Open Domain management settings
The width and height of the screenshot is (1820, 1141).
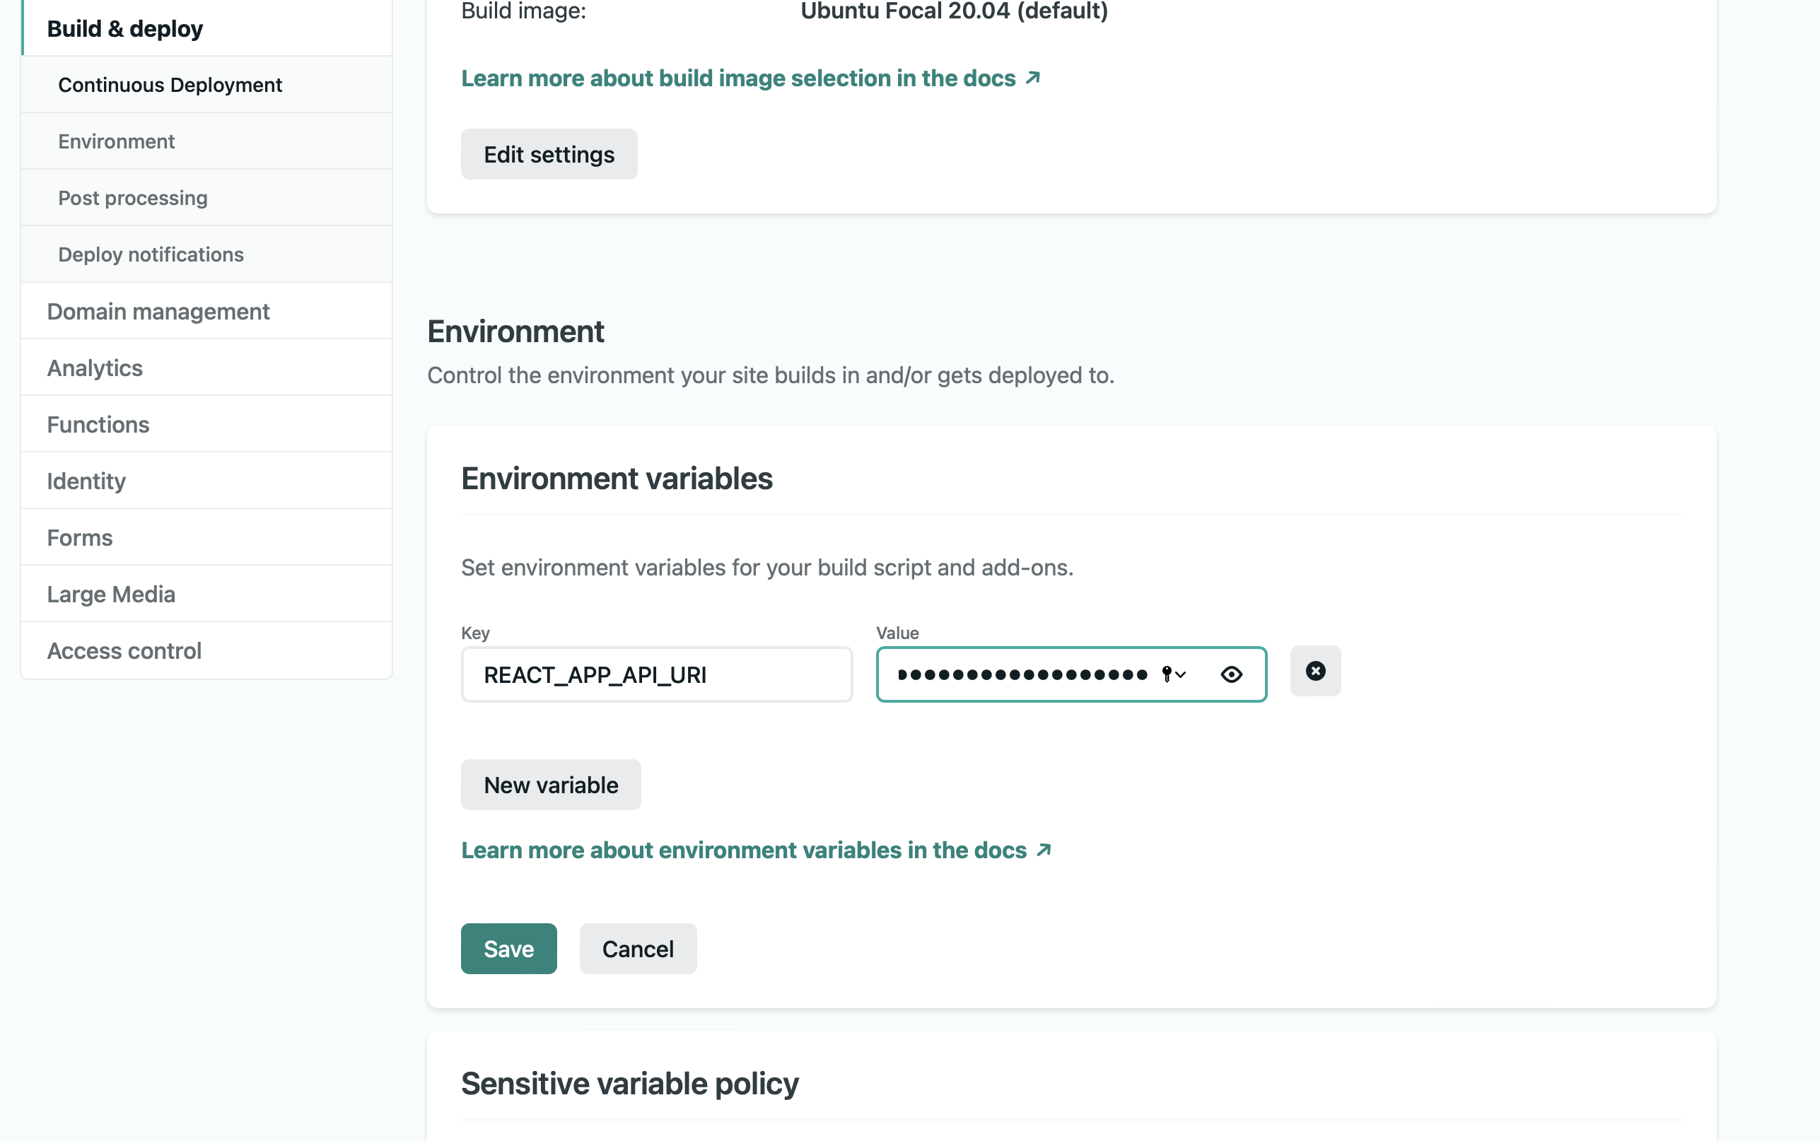click(158, 311)
